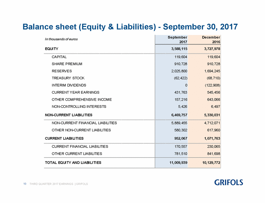Image resolution: width=265 pixels, height=203 pixels.
Task: Click current year earnings value 545,456
Action: (213, 92)
